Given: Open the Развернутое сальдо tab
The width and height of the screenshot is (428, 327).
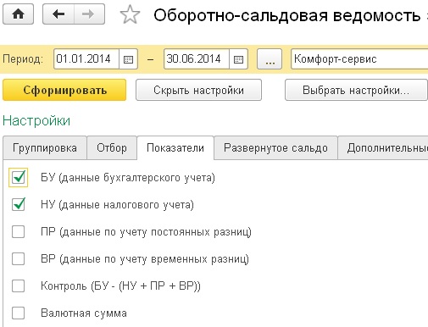Looking at the screenshot, I should click(x=275, y=148).
